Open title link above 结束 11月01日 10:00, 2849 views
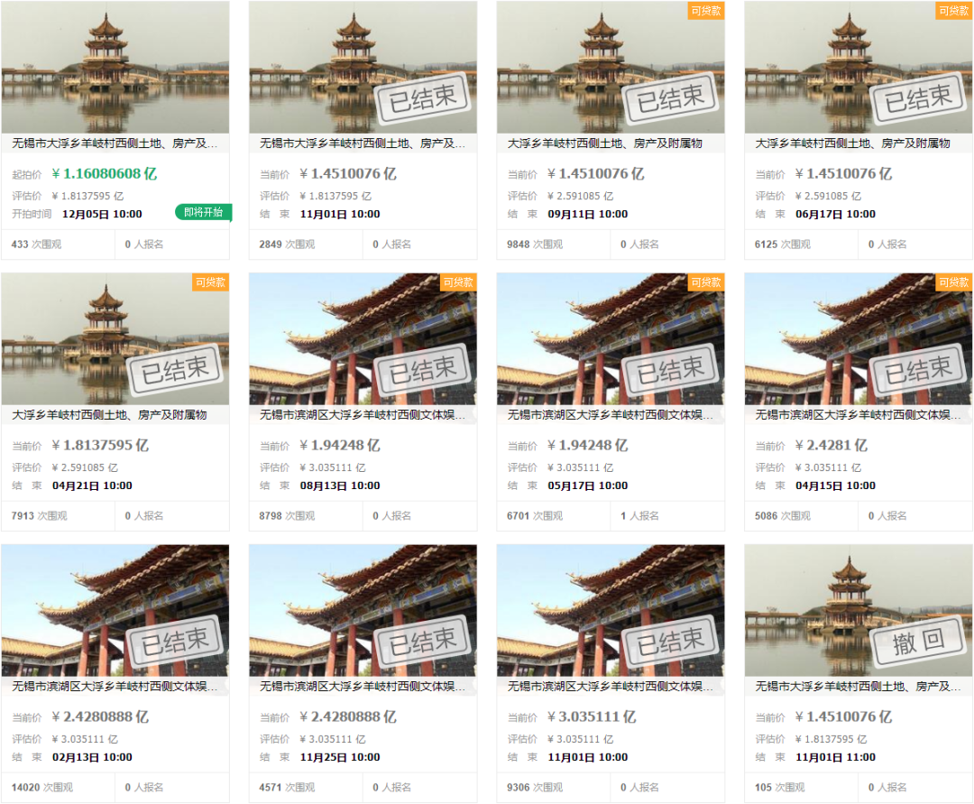The width and height of the screenshot is (974, 804). pyautogui.click(x=363, y=143)
